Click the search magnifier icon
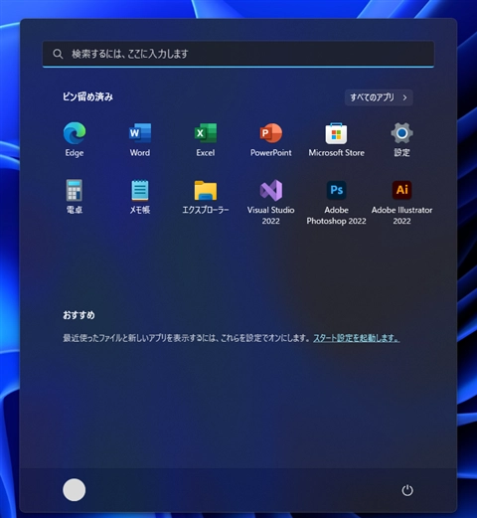Viewport: 477px width, 518px height. pyautogui.click(x=58, y=54)
